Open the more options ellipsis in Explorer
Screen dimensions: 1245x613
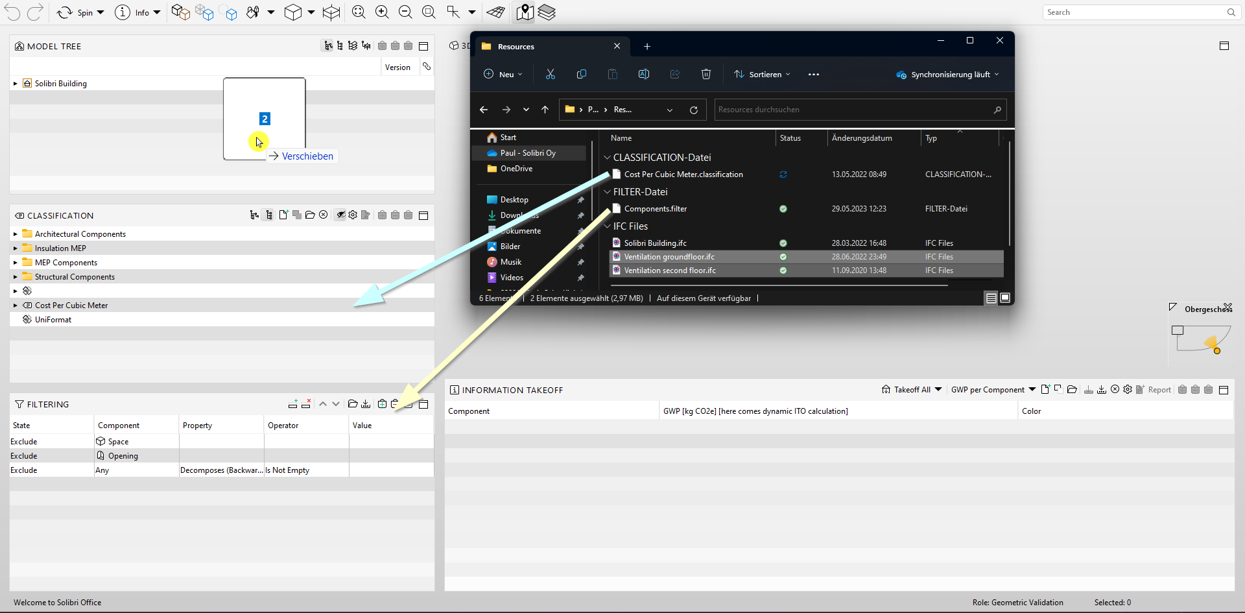click(814, 75)
